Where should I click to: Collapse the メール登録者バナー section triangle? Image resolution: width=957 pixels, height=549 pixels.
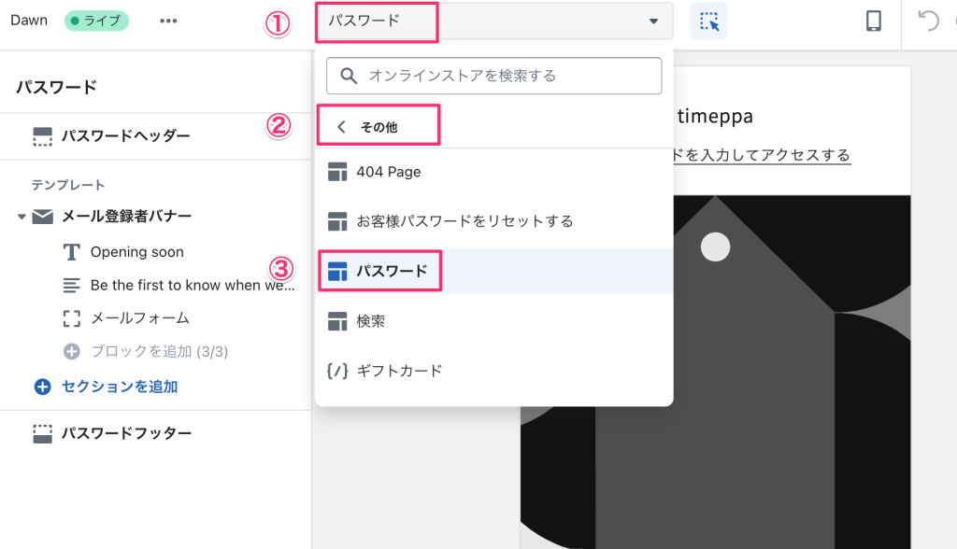21,217
